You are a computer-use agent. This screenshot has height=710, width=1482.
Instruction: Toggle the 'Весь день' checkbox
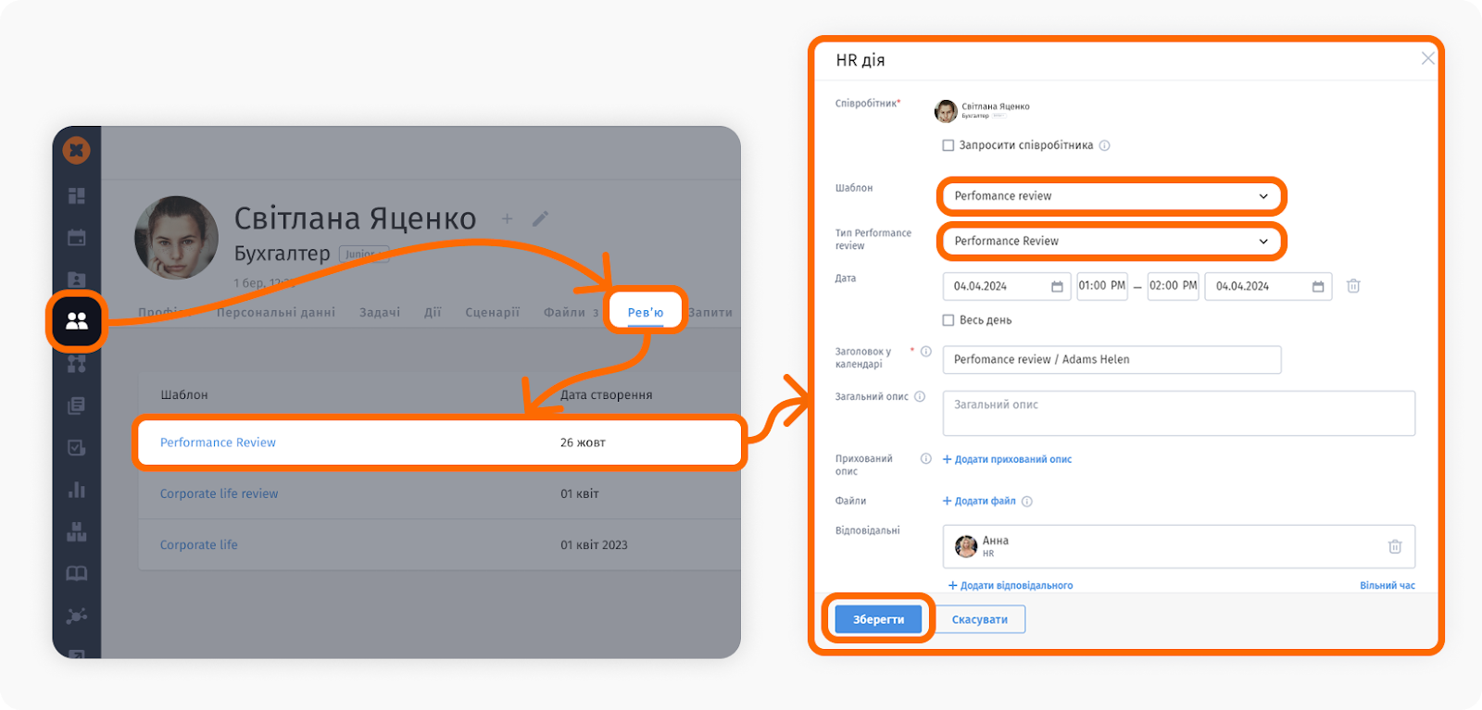(948, 320)
